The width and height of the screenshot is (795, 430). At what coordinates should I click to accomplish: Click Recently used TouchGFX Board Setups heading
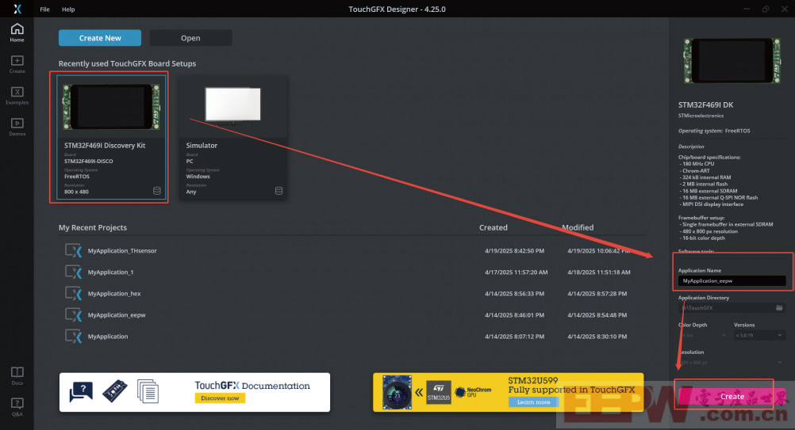[127, 63]
